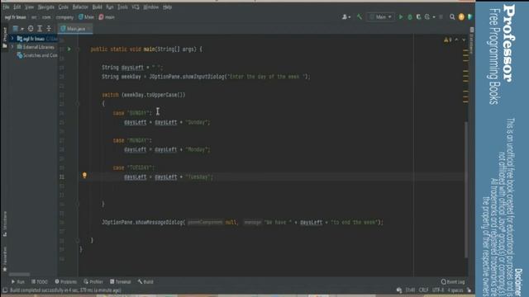Toggle the Project tool window side tab
Viewport: 529px width, 297px height.
[5, 37]
